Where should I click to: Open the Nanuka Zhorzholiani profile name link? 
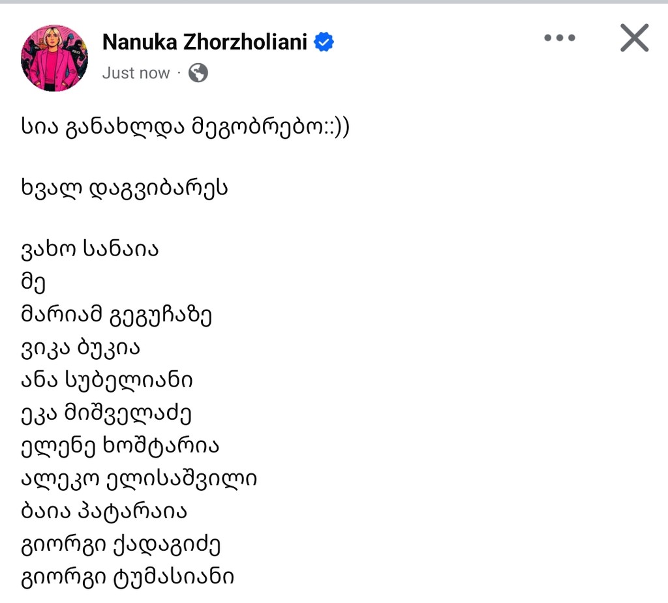[204, 42]
